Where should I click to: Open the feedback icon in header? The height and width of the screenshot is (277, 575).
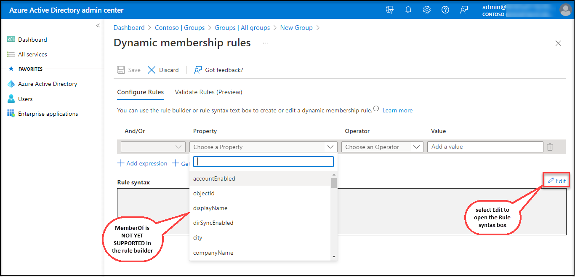tap(464, 10)
